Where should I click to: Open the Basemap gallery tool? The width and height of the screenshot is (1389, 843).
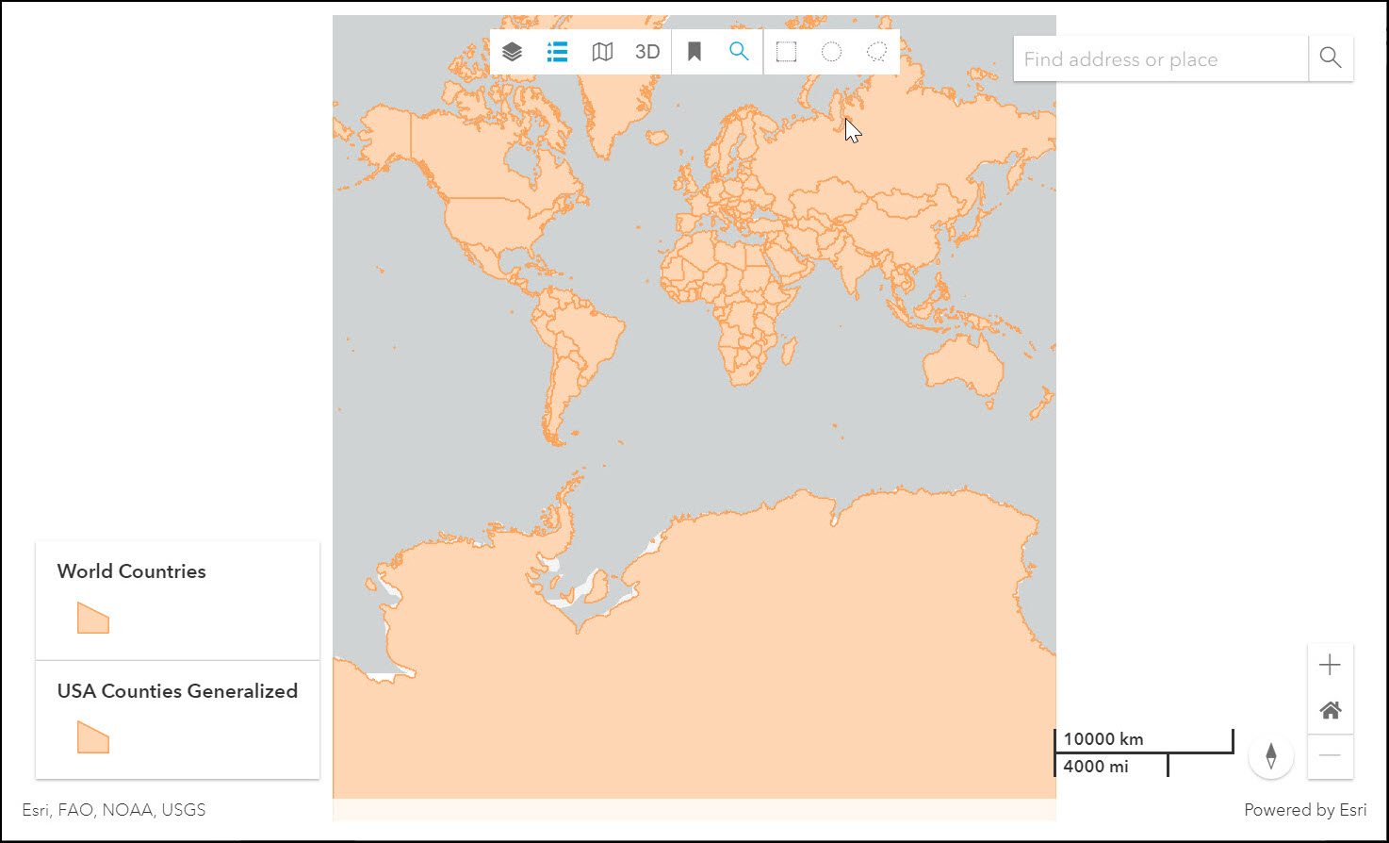pyautogui.click(x=602, y=52)
